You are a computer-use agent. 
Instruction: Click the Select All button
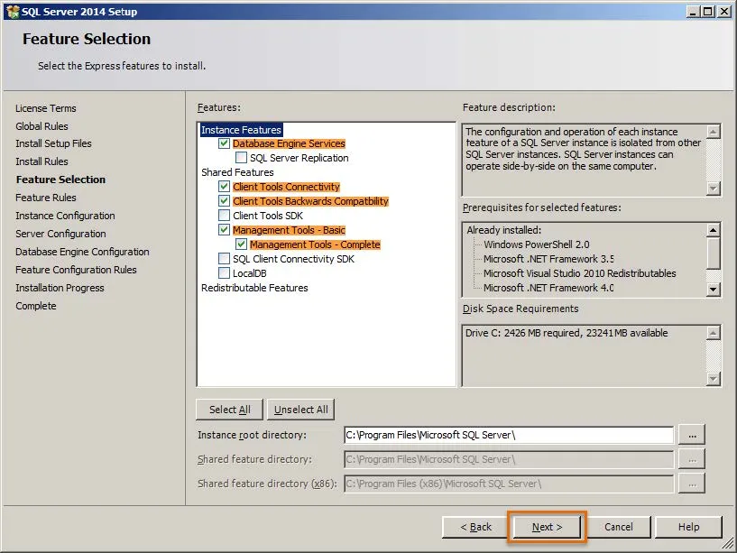(x=230, y=410)
